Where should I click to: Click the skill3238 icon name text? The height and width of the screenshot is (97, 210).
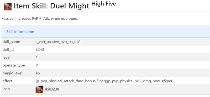[52, 89]
